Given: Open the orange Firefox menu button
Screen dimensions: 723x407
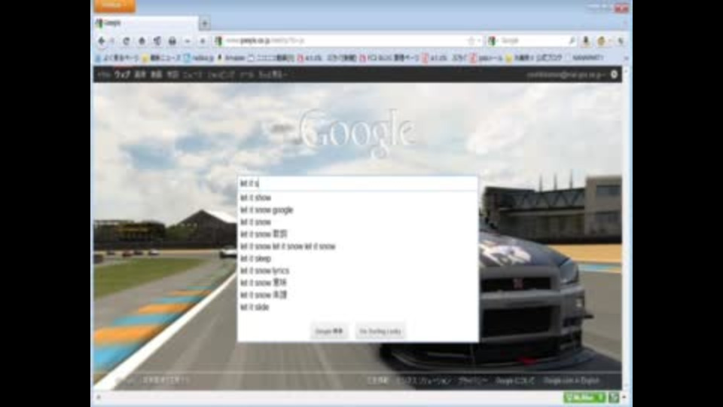Looking at the screenshot, I should pos(114,5).
